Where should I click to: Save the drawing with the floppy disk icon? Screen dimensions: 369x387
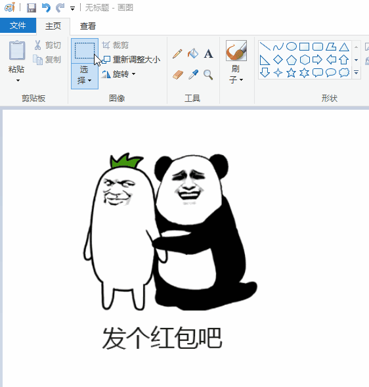(32, 8)
